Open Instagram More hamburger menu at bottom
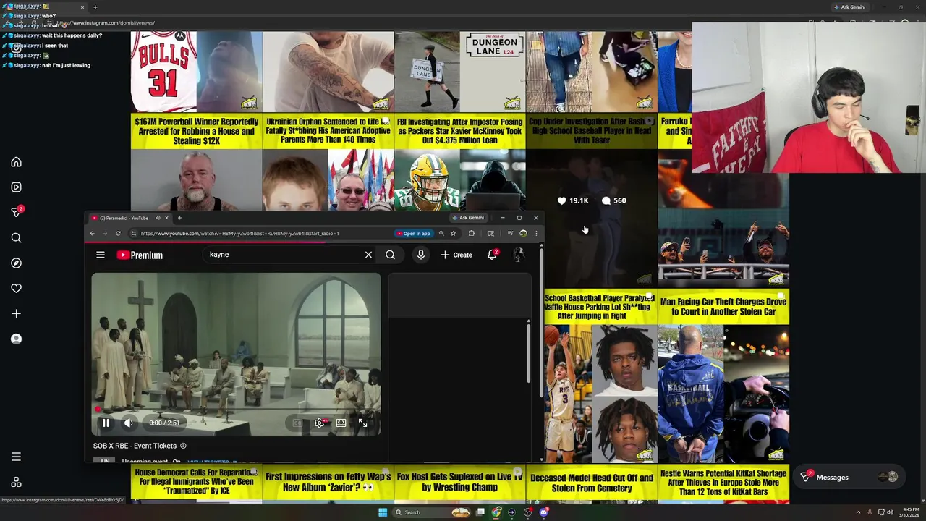 [x=16, y=457]
